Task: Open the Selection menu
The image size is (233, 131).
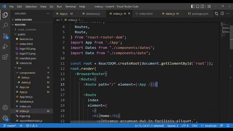Action: pos(31,7)
